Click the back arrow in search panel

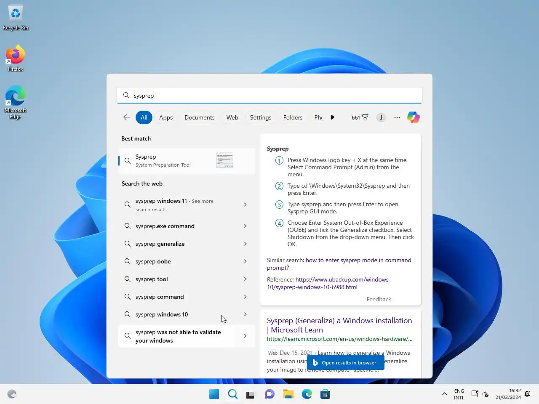click(x=126, y=117)
